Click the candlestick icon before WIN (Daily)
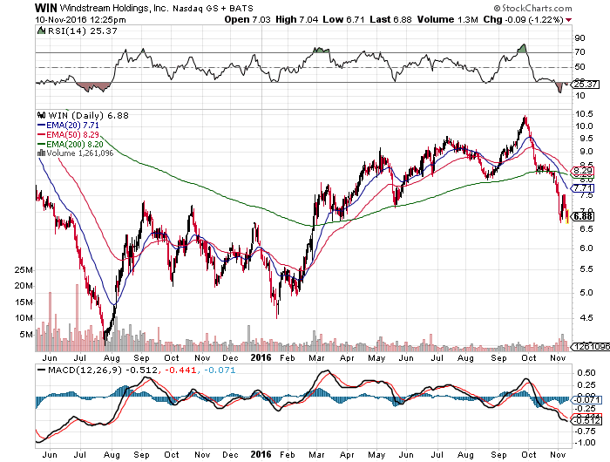The width and height of the screenshot is (610, 462). [x=41, y=115]
